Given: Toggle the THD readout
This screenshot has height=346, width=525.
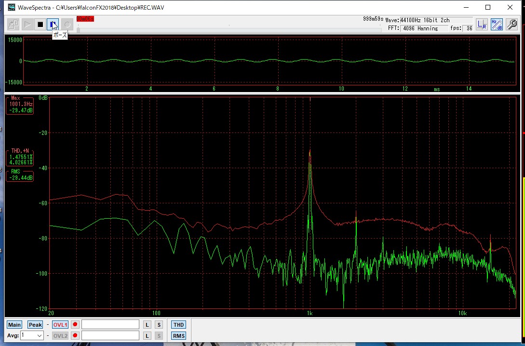Looking at the screenshot, I should click(x=178, y=325).
